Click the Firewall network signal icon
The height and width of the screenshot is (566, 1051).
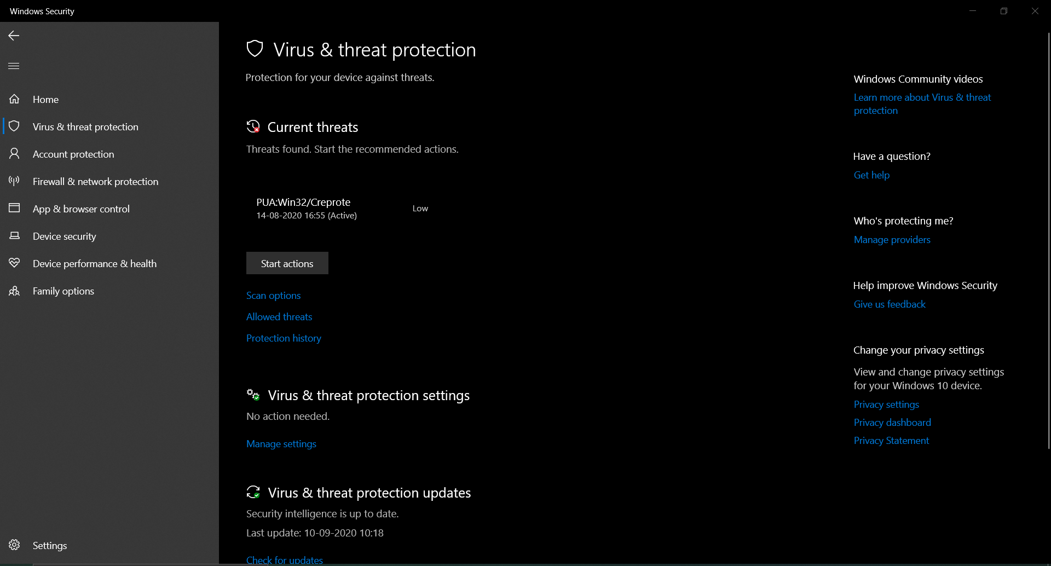14,181
